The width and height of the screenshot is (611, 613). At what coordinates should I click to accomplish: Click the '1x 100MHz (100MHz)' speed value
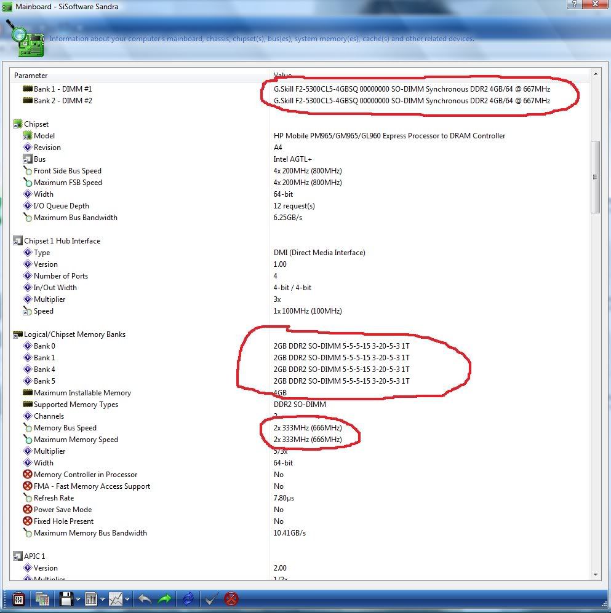point(308,310)
